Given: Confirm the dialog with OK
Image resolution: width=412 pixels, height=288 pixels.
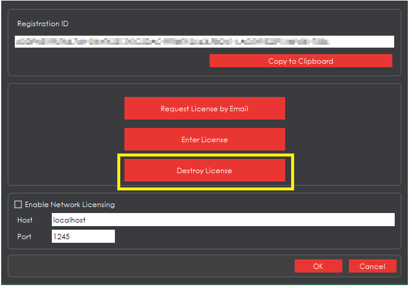Looking at the screenshot, I should pos(318,266).
